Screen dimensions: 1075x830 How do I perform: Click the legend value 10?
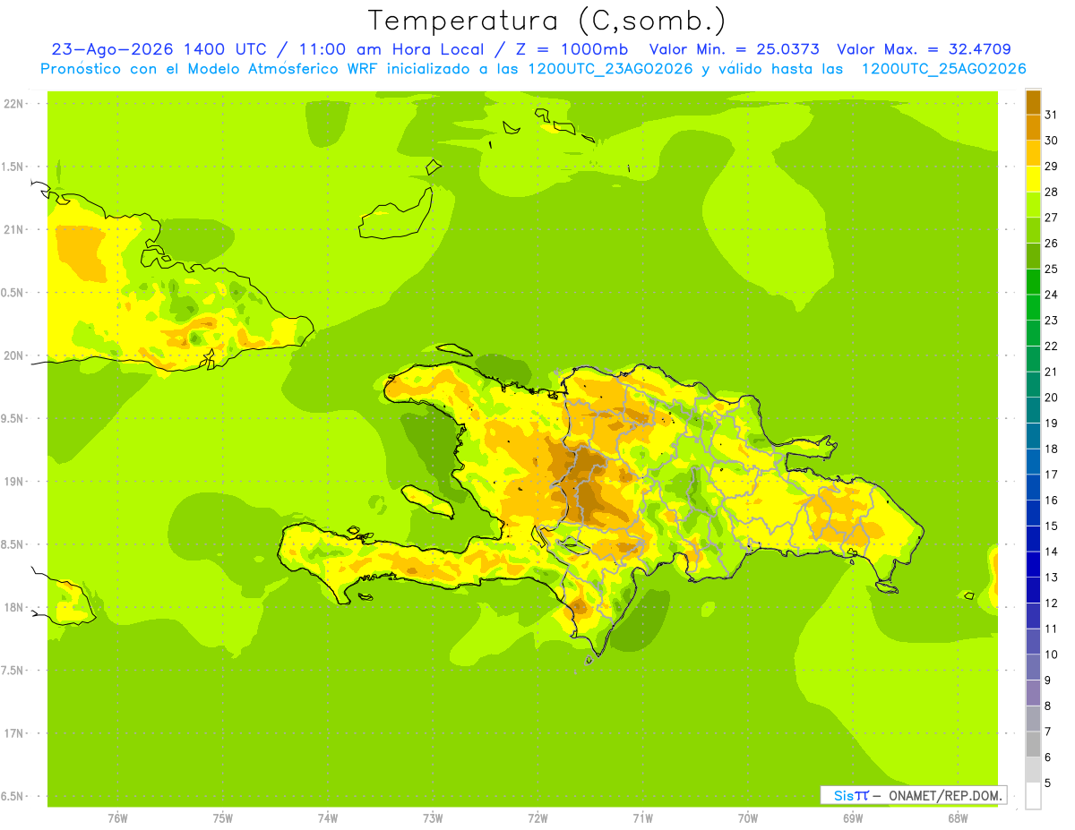pos(1052,655)
